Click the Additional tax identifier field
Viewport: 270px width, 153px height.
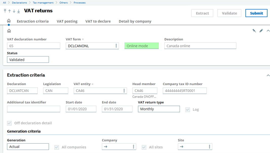[34, 109]
